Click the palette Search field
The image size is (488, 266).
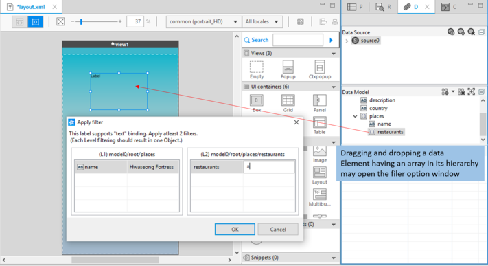click(298, 40)
